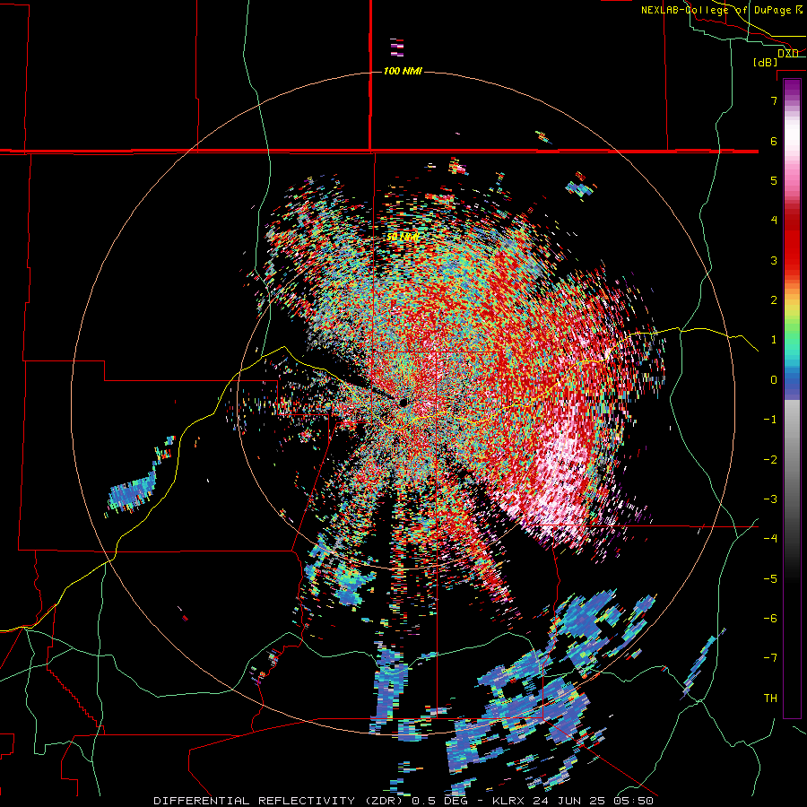Click the '4' value on the dB scale
This screenshot has height=807, width=807.
tap(774, 221)
